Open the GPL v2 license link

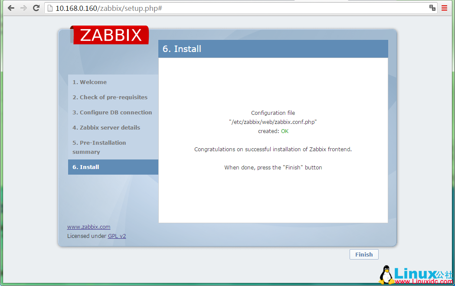pyautogui.click(x=117, y=236)
